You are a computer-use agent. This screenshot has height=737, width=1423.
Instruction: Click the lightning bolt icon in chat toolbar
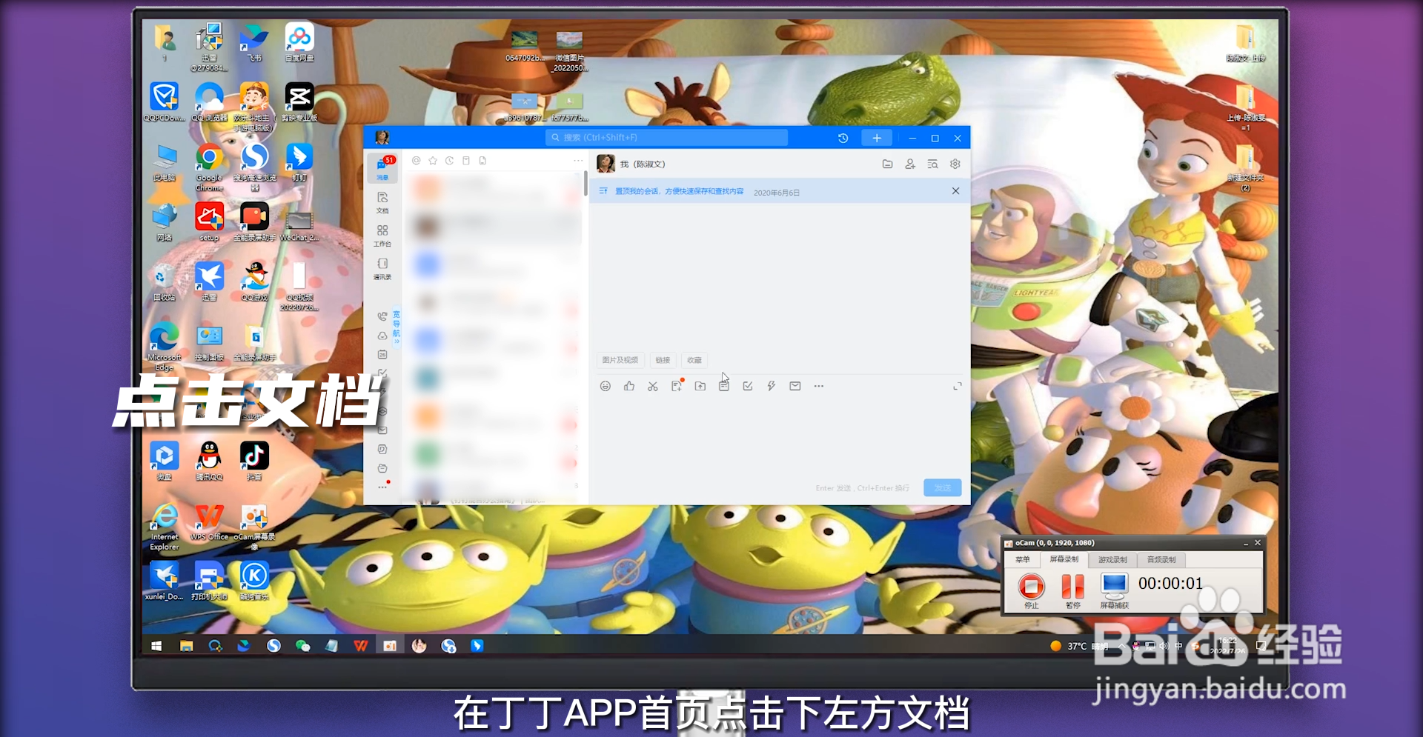pos(772,386)
